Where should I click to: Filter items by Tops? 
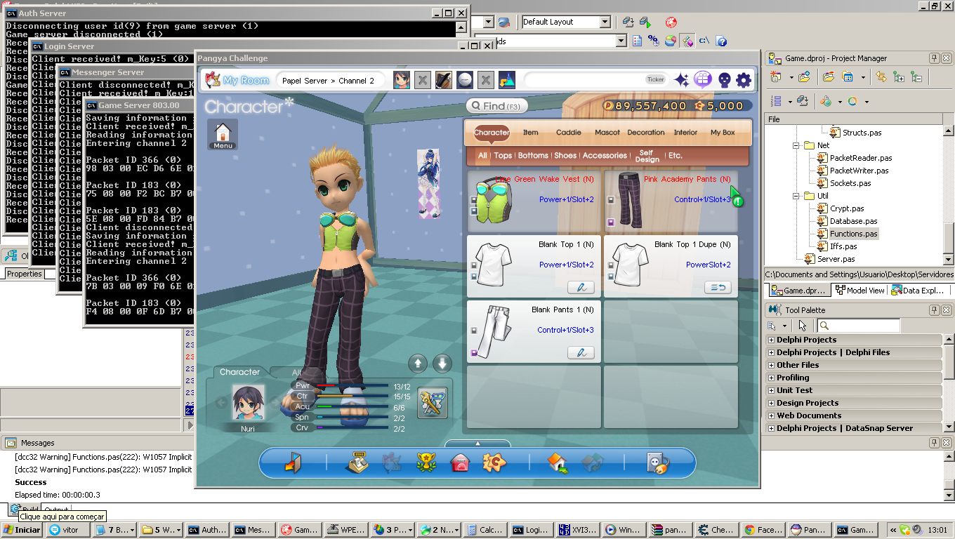click(x=503, y=156)
